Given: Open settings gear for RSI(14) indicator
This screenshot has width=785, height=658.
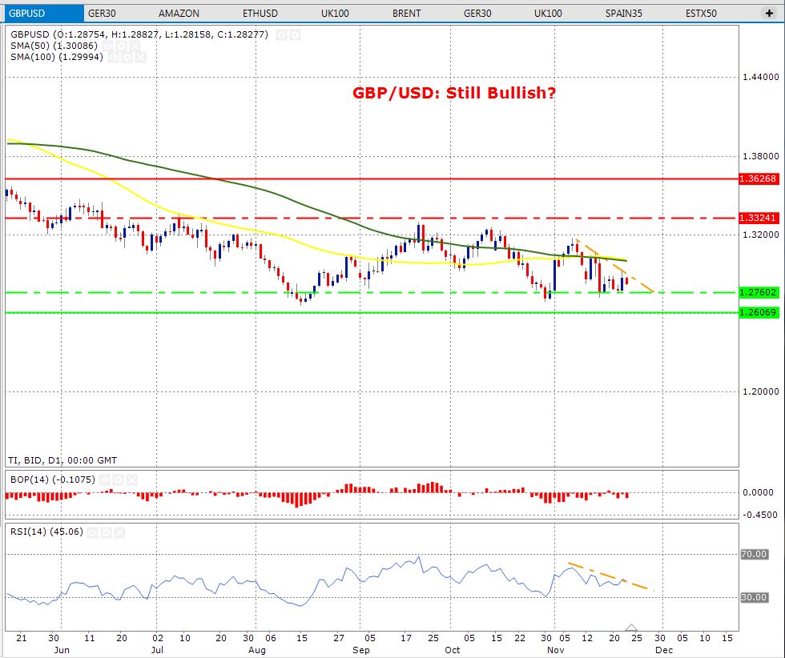Looking at the screenshot, I should 106,532.
